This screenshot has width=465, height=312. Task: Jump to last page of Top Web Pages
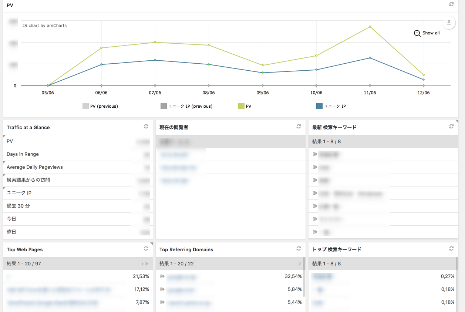coord(146,264)
